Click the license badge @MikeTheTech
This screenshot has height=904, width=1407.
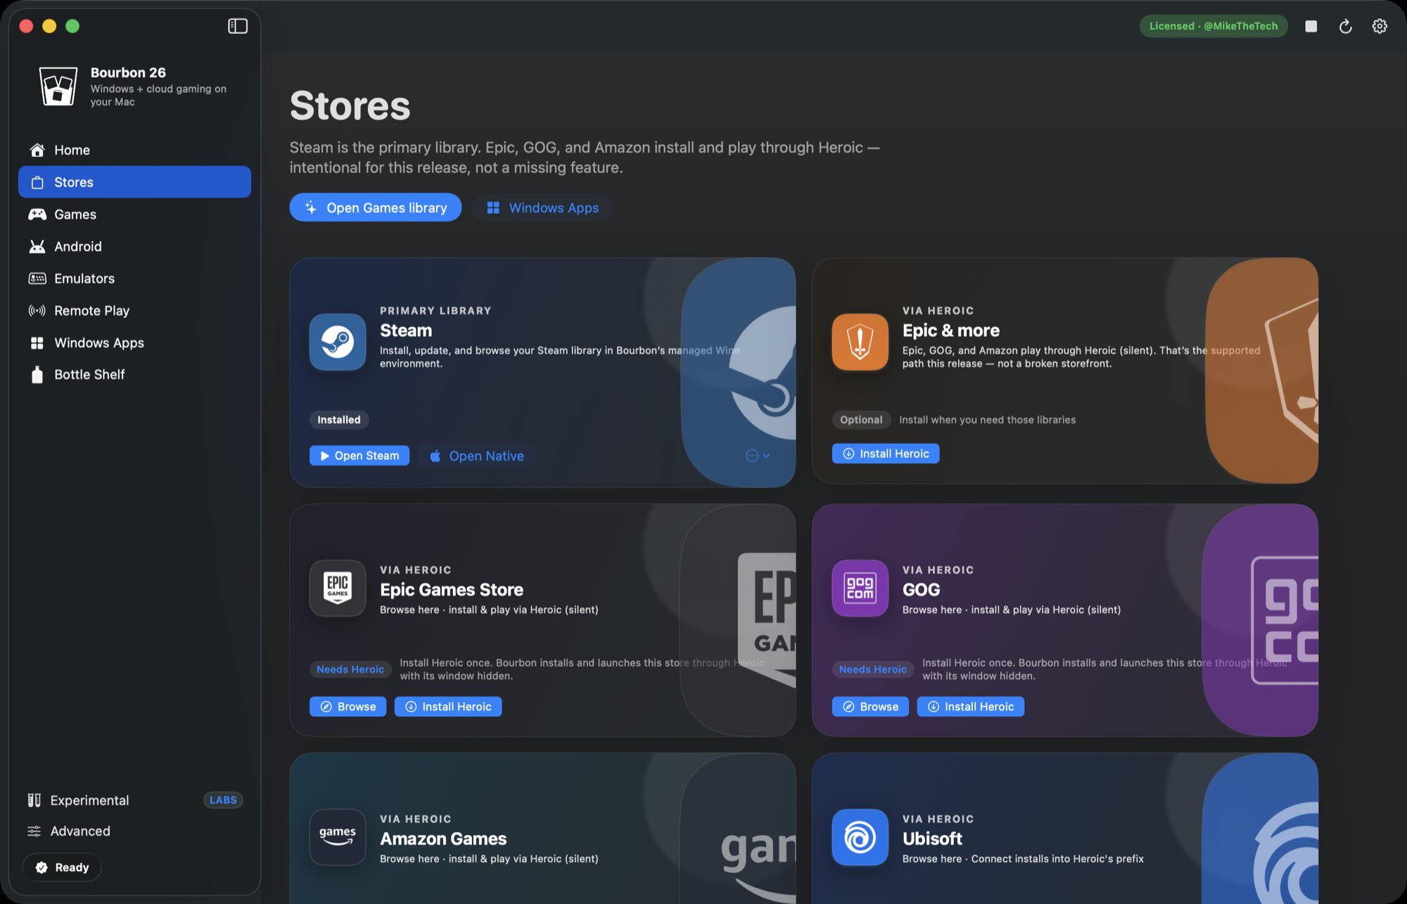pos(1214,26)
